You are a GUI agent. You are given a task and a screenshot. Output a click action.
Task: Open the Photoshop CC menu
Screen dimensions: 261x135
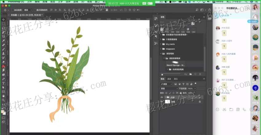[16, 2]
